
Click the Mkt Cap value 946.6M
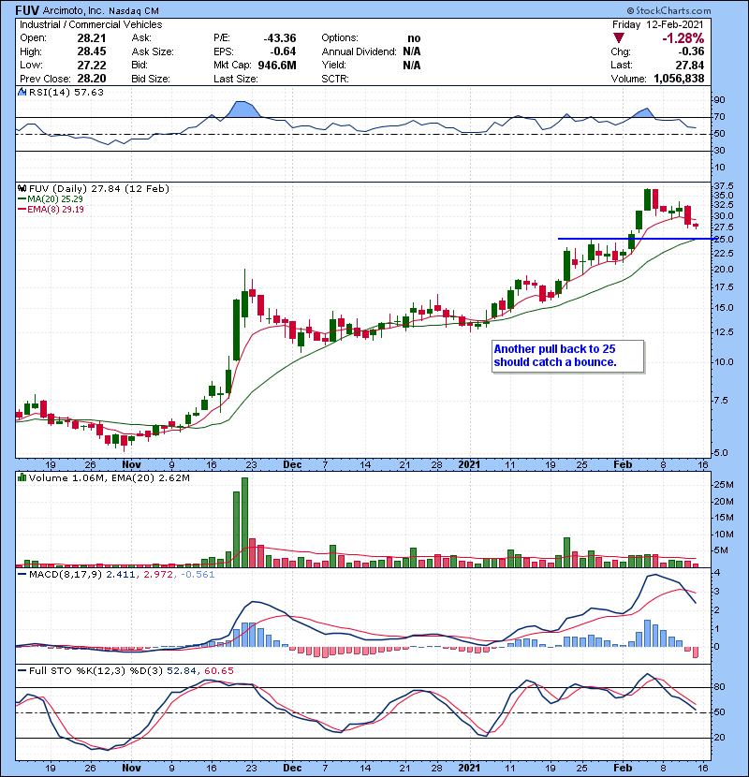pos(277,65)
